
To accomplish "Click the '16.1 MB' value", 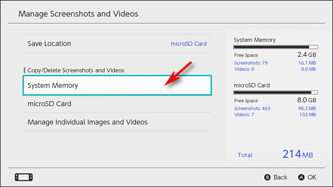I will pyautogui.click(x=307, y=63).
